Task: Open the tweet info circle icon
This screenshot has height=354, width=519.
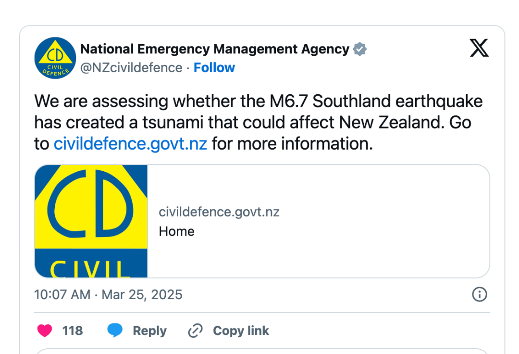Action: pyautogui.click(x=479, y=294)
